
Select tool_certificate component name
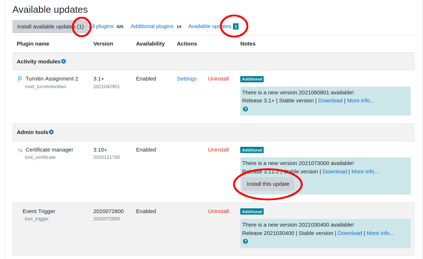click(x=40, y=157)
